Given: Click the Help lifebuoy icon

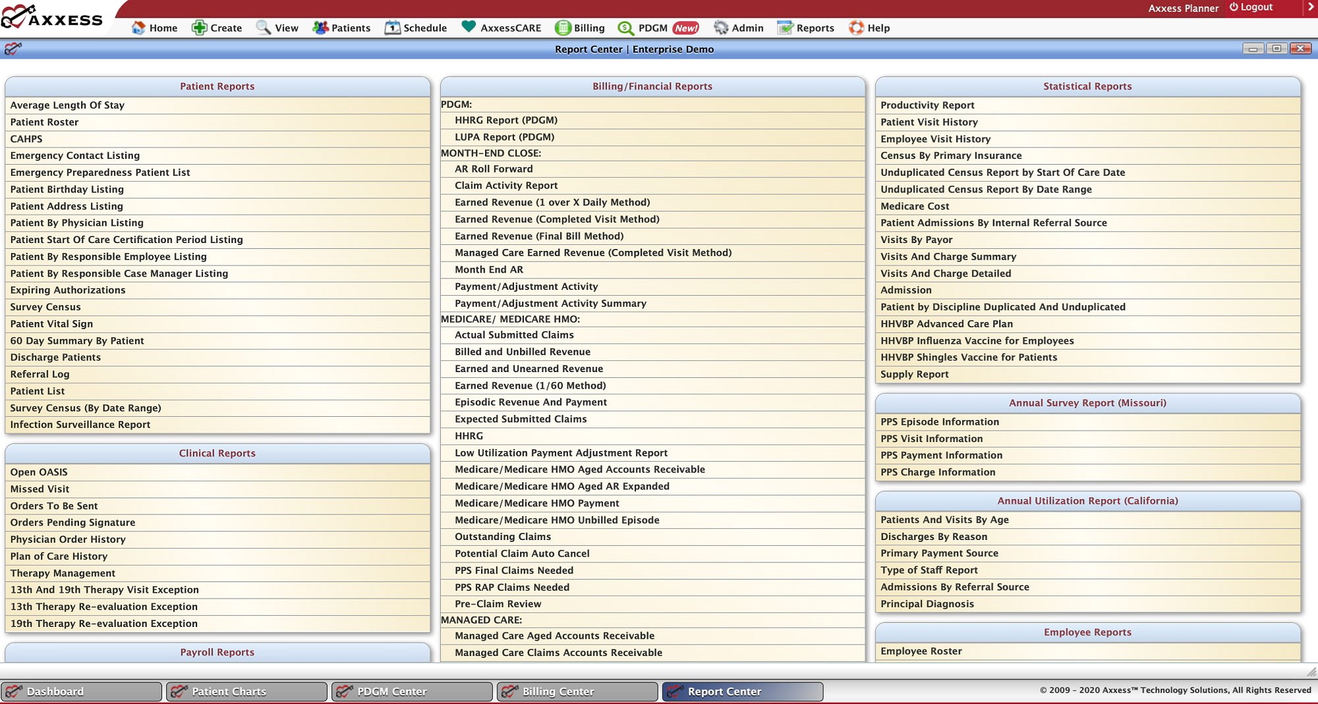Looking at the screenshot, I should [x=856, y=28].
